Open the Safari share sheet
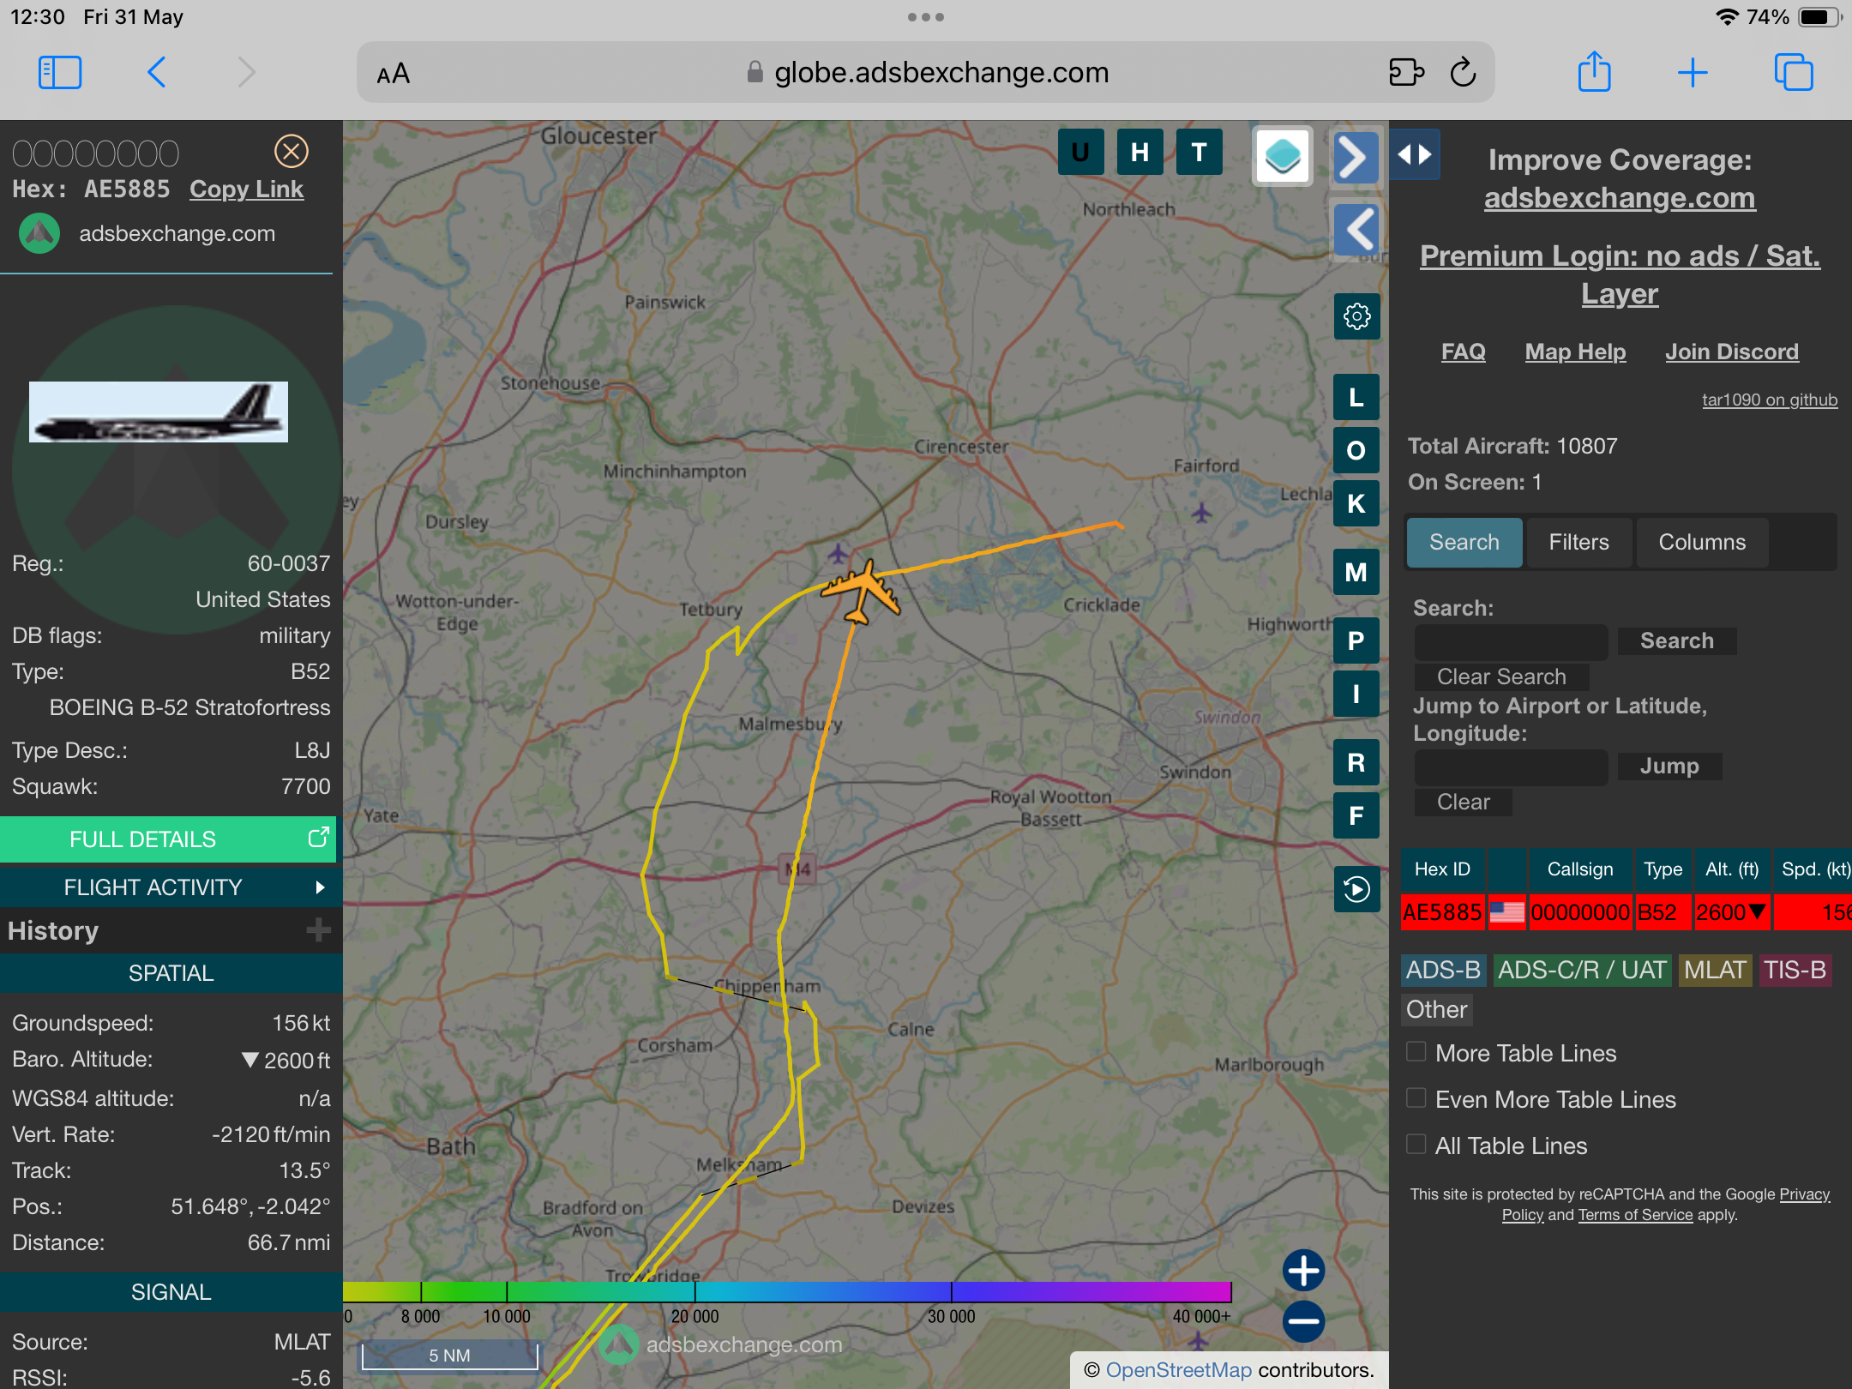Screen dimensions: 1852x1389 pos(1595,71)
